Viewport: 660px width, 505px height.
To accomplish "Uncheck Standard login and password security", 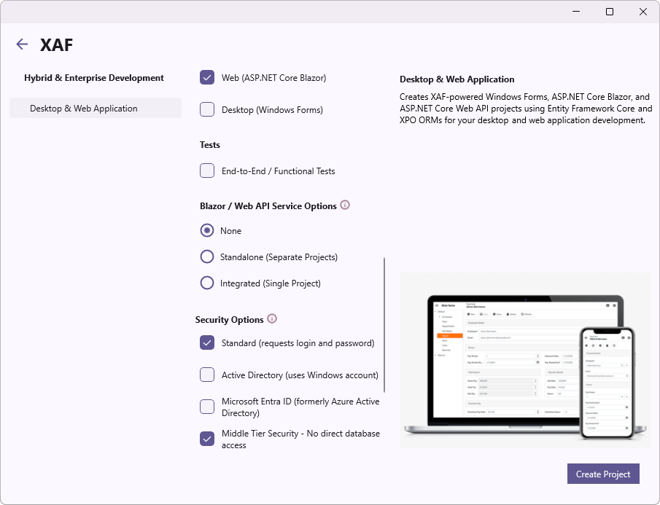I will pos(207,342).
